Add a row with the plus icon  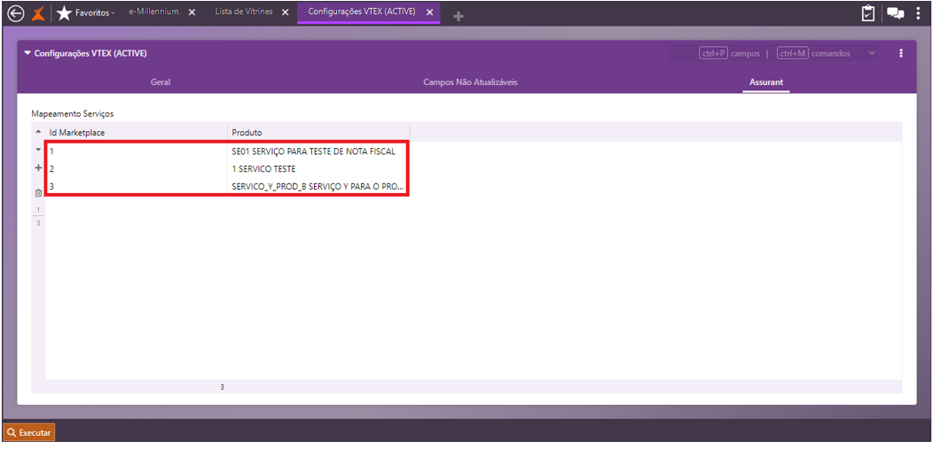point(38,168)
